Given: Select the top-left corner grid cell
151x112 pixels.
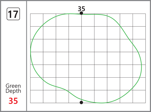Looking at the screenshot, I should (37, 20).
